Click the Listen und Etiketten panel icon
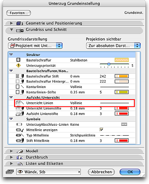This screenshot has height=184, width=149. click(20, 164)
